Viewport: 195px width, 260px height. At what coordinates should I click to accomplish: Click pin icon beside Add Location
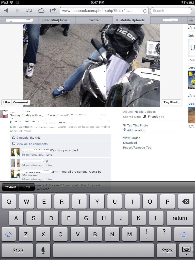(x=124, y=130)
